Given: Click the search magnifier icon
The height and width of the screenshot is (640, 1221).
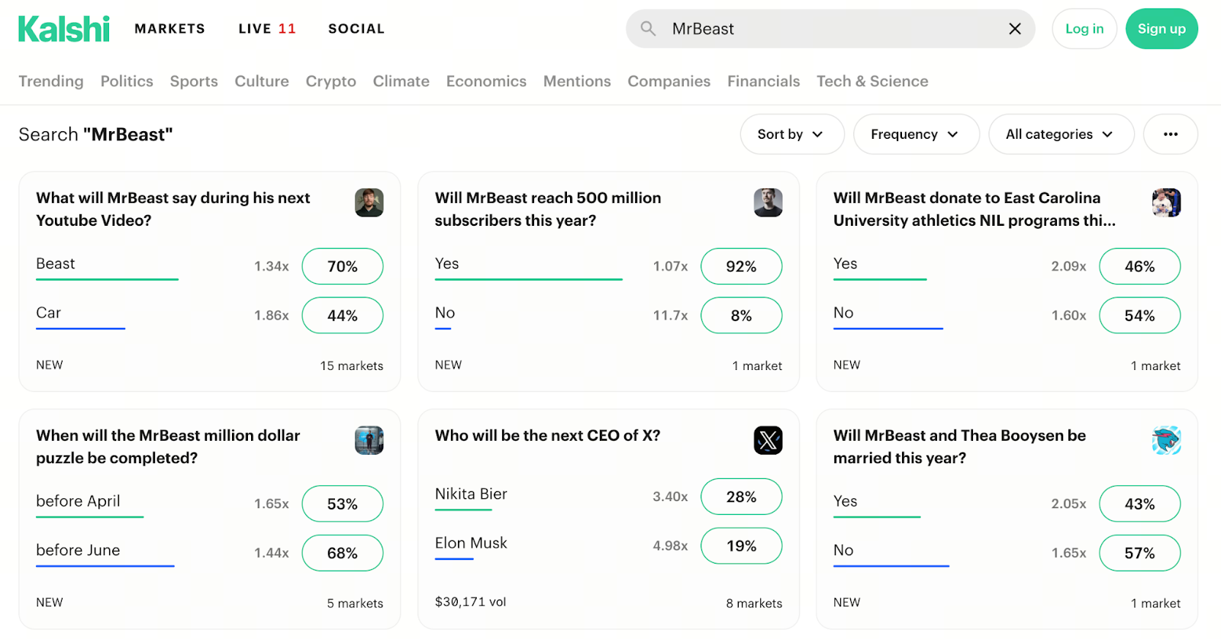Looking at the screenshot, I should 648,29.
